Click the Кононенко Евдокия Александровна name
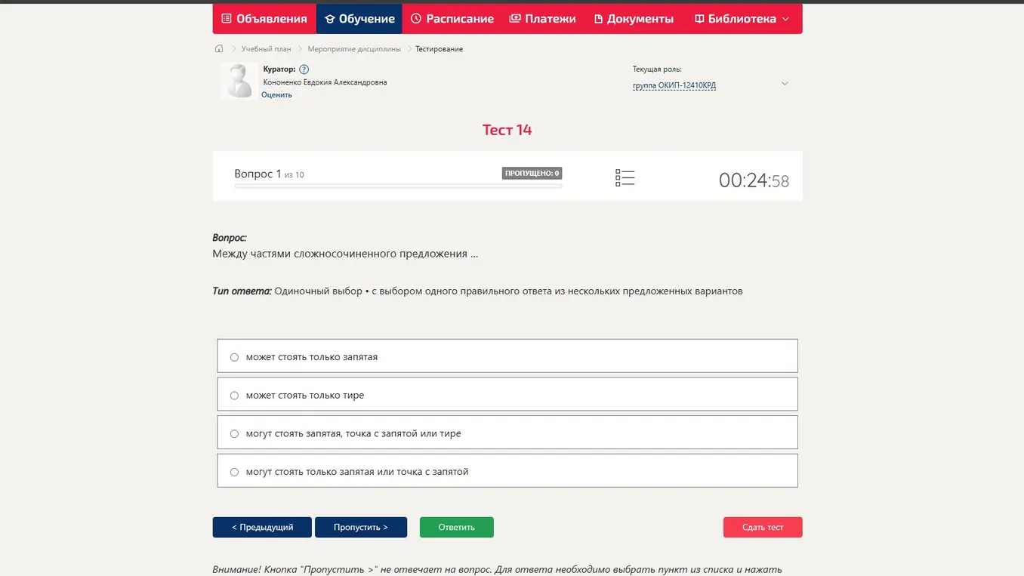Viewport: 1024px width, 576px height. pos(325,82)
